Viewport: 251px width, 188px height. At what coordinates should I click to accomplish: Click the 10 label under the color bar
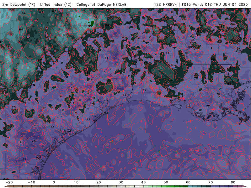tap(76, 182)
